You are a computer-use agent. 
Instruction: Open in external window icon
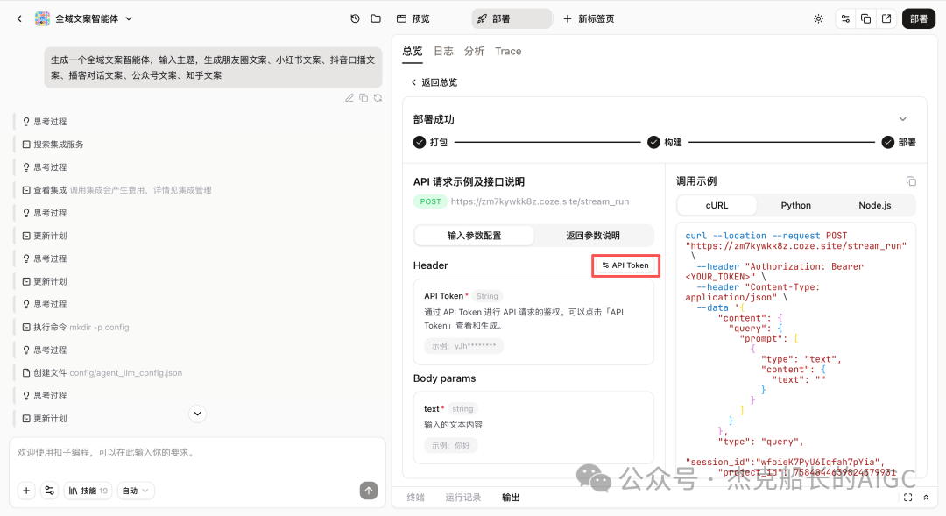click(x=886, y=18)
